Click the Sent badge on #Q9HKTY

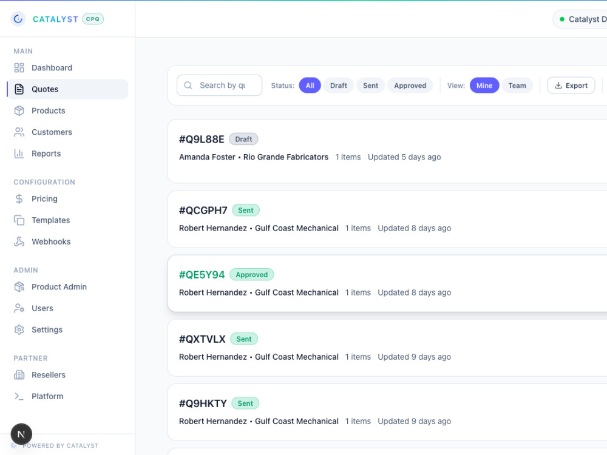point(245,403)
